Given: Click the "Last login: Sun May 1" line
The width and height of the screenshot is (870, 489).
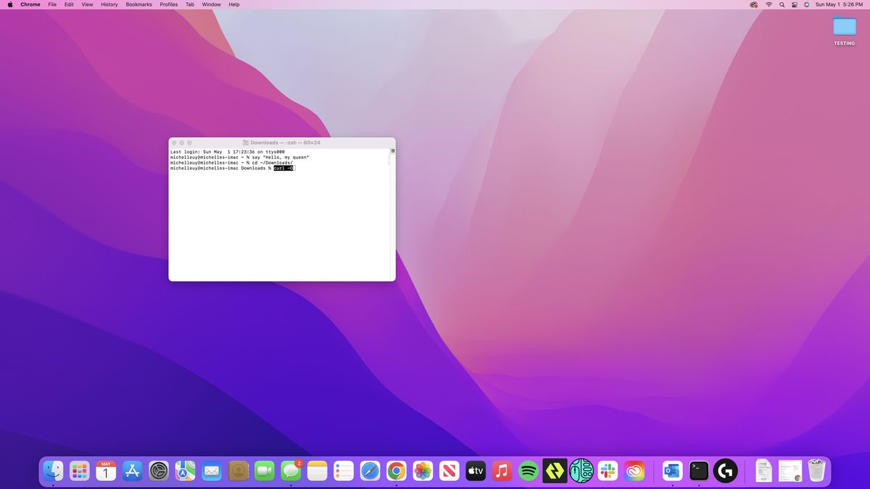Looking at the screenshot, I should tap(228, 151).
